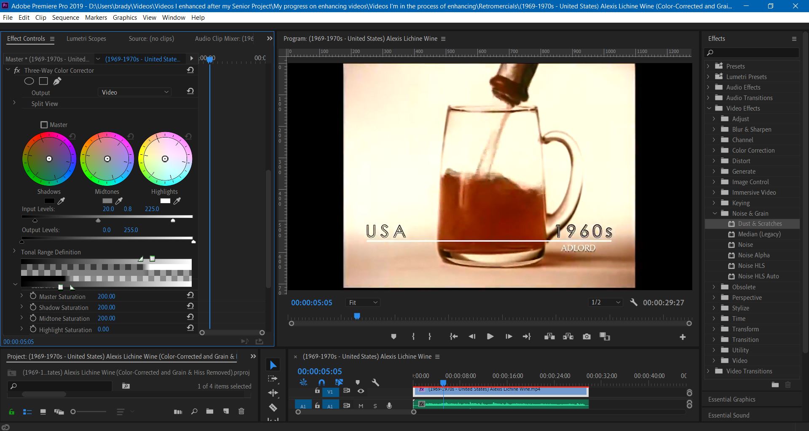Pick Highlights color with eyedropper
This screenshot has height=431, width=809.
pyautogui.click(x=177, y=201)
